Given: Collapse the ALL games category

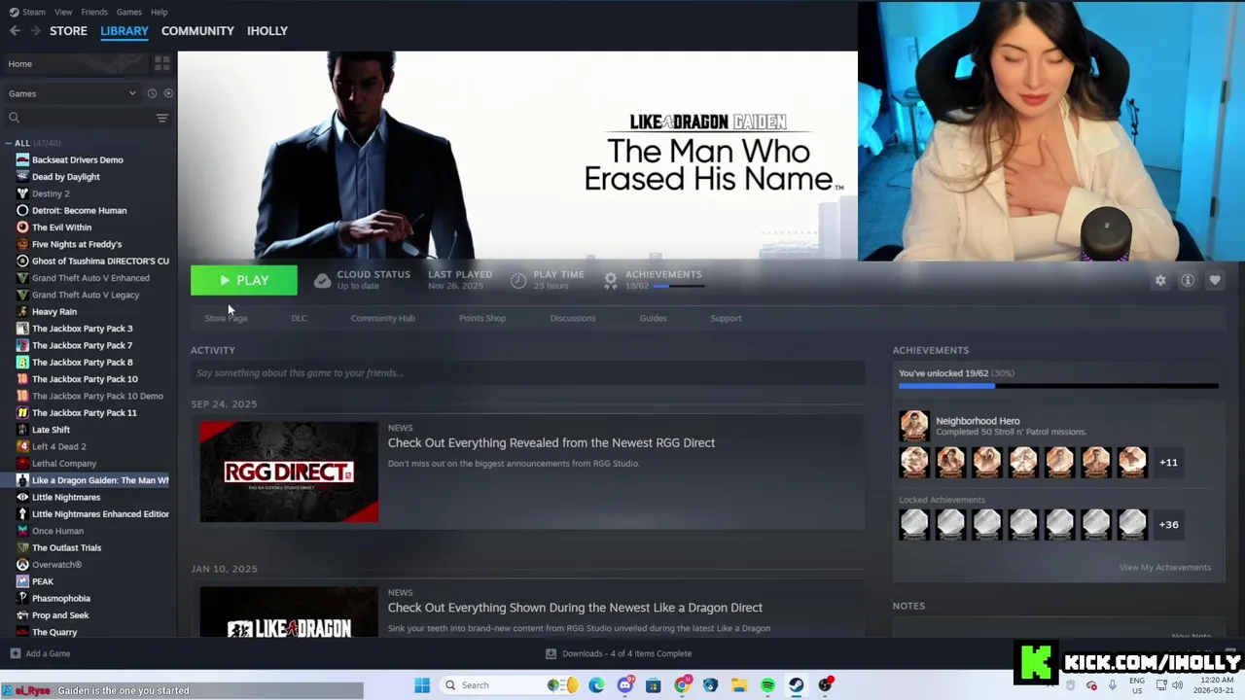Looking at the screenshot, I should click(x=9, y=143).
